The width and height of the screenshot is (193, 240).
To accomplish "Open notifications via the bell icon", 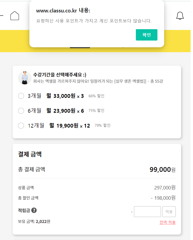I will 180,16.
